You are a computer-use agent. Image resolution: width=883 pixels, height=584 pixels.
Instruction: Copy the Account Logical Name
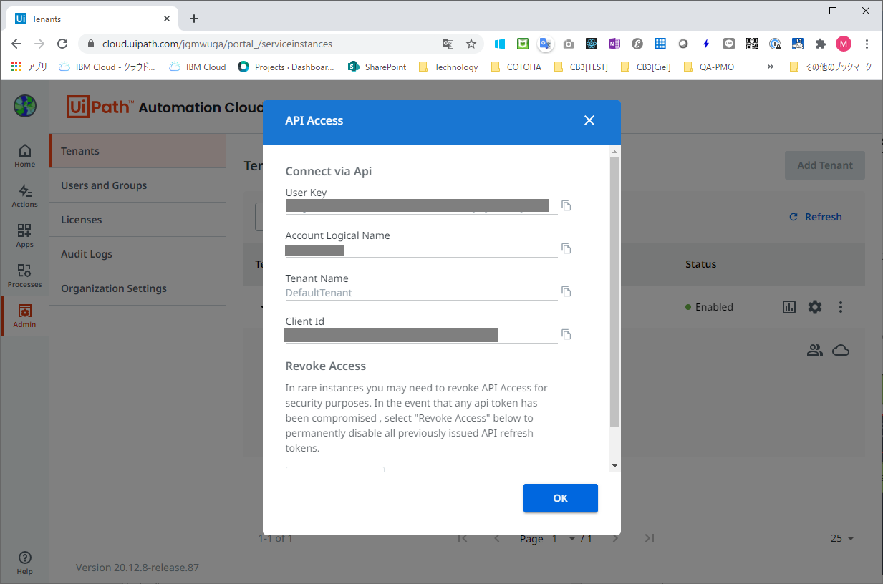(566, 249)
